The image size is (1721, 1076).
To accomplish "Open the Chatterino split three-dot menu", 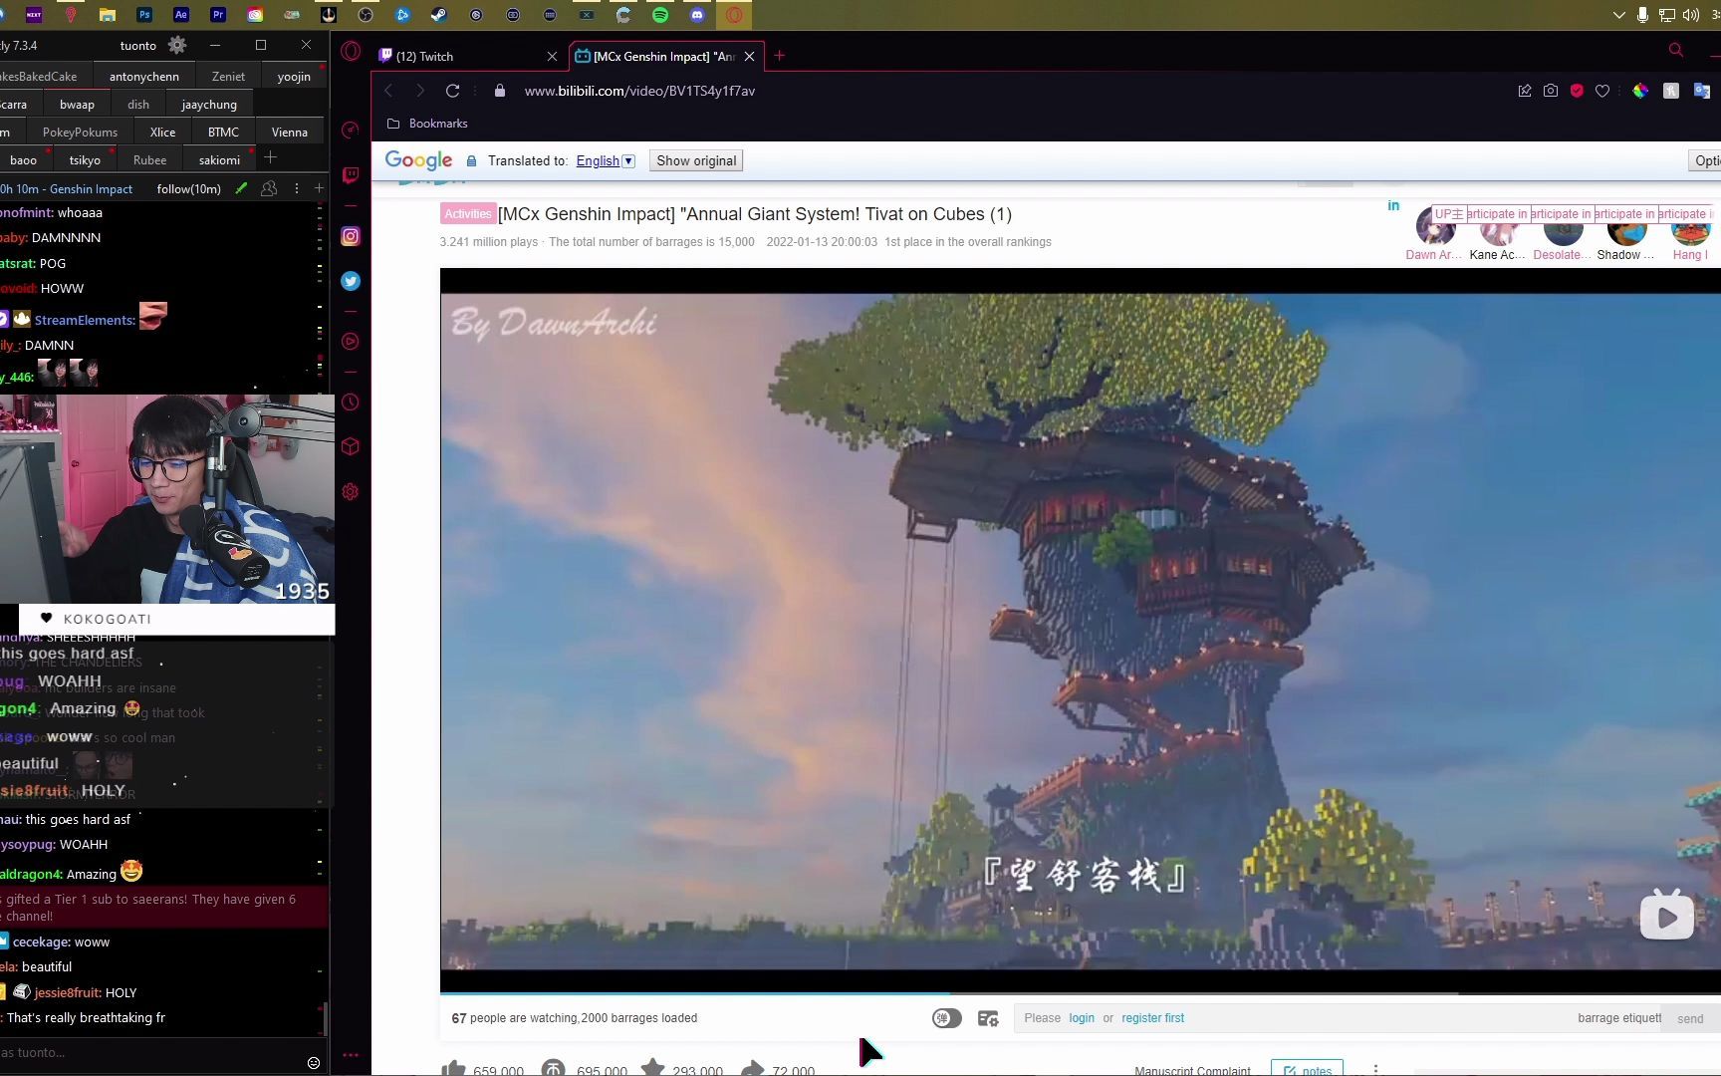I will point(296,188).
